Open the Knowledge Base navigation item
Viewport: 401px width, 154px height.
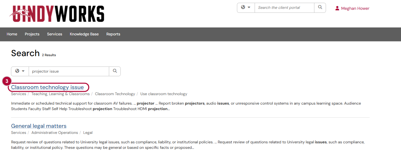coord(84,34)
